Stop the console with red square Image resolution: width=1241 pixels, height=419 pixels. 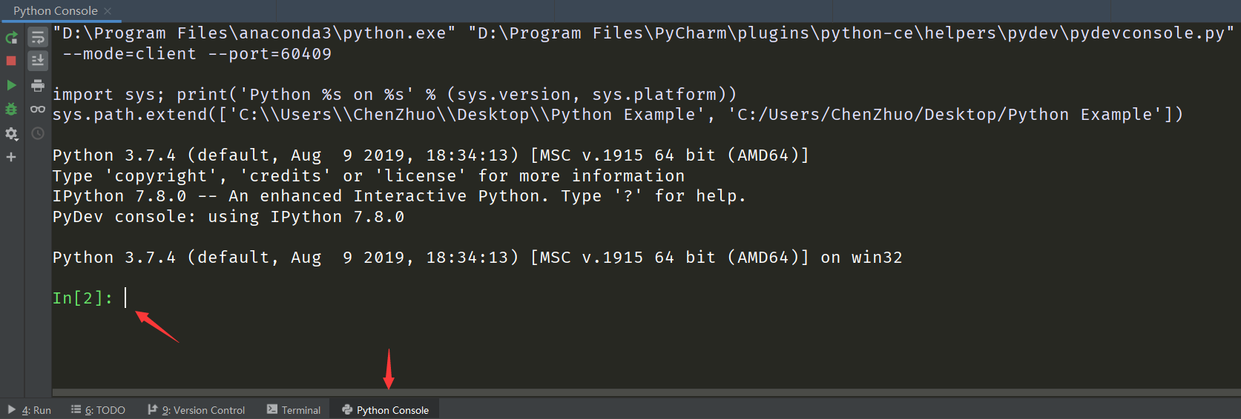point(11,61)
